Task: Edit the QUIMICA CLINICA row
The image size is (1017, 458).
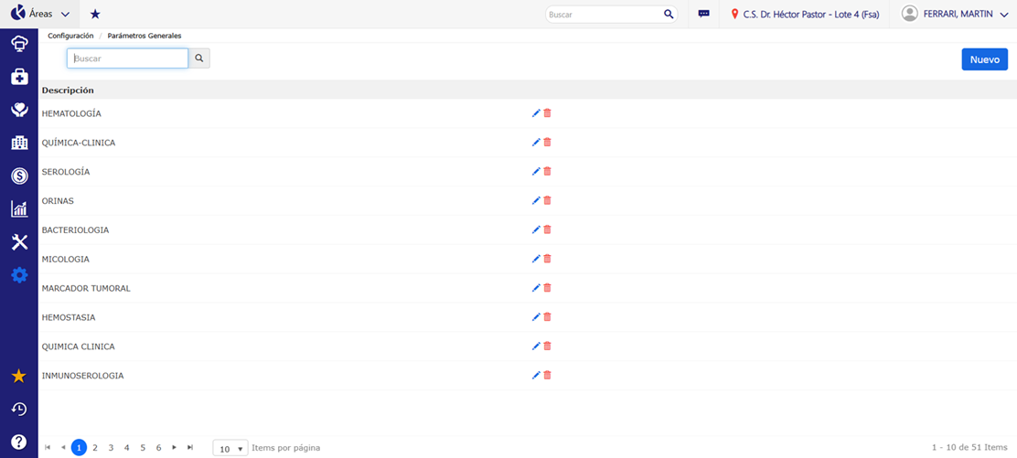Action: [x=536, y=346]
